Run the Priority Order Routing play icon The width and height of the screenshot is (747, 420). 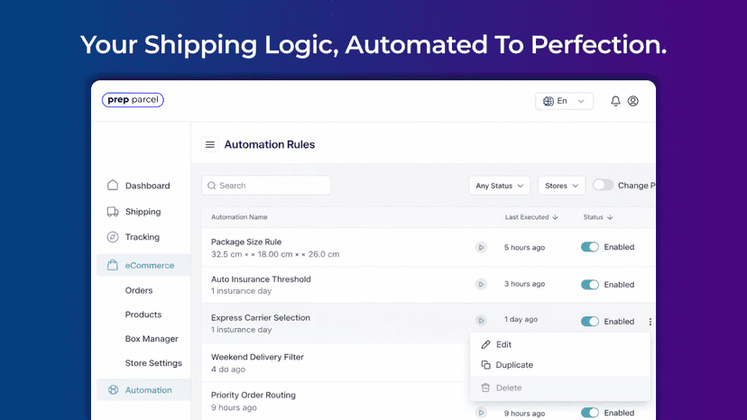[x=481, y=413]
